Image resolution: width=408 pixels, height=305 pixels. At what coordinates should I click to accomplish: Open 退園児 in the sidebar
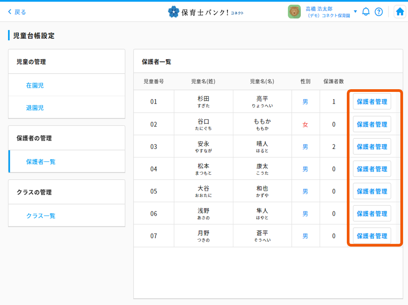[x=35, y=108]
